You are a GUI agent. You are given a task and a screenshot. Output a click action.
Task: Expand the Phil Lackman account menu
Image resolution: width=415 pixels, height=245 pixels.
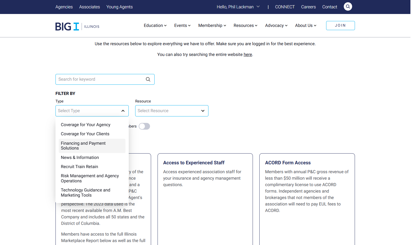238,7
